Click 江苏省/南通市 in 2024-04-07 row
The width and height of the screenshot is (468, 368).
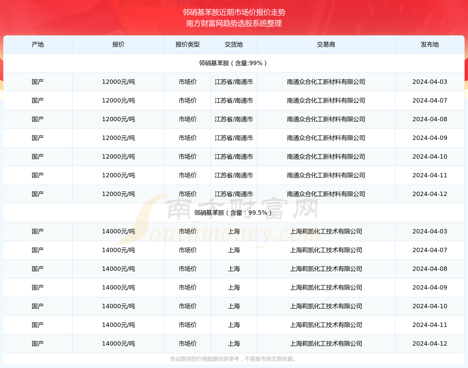(x=234, y=101)
